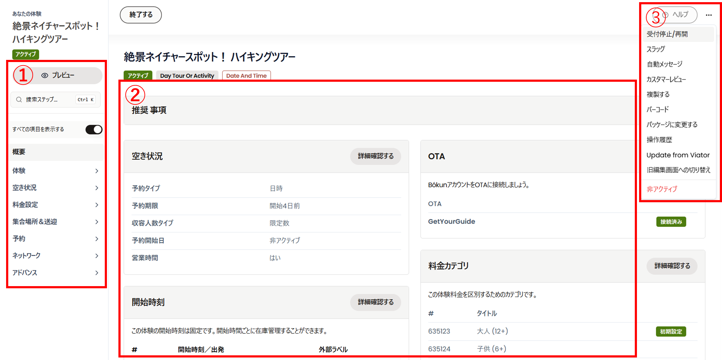The image size is (722, 360).
Task: Open the three-dot more options menu
Action: click(708, 15)
